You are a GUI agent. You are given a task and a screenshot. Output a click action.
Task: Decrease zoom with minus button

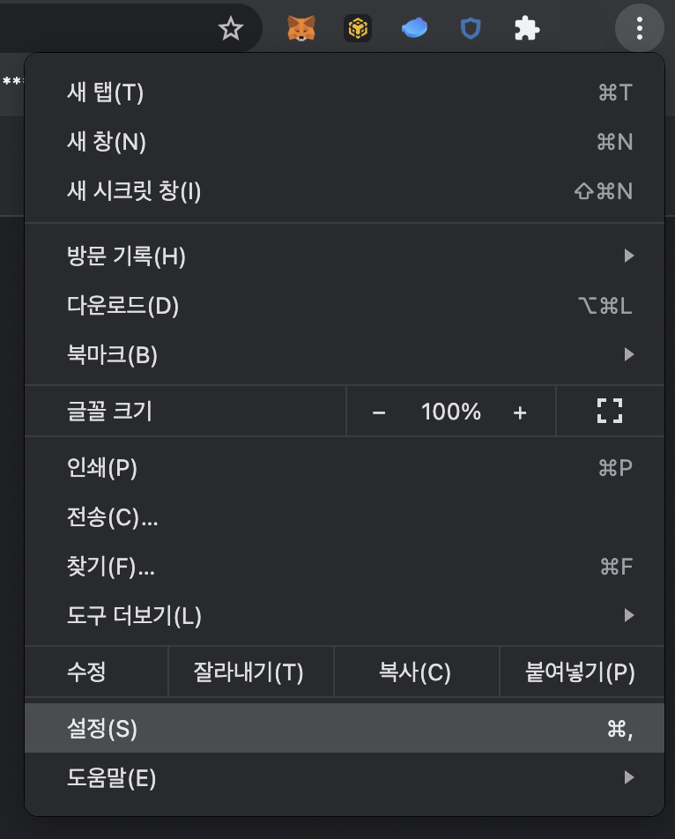(379, 412)
